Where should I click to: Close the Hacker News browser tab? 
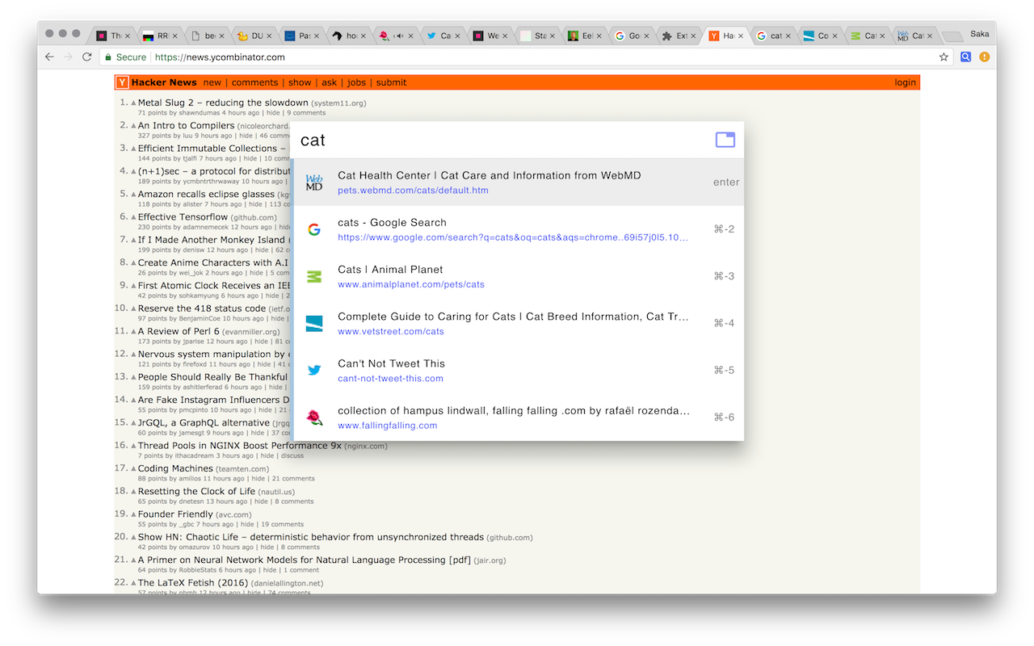pyautogui.click(x=741, y=36)
